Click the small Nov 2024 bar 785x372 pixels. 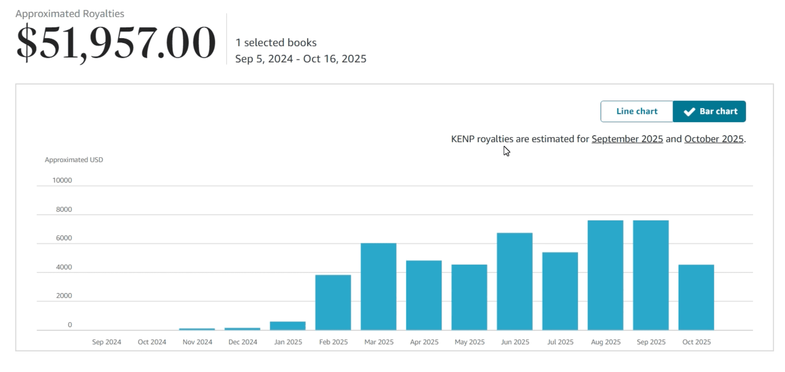pos(197,329)
